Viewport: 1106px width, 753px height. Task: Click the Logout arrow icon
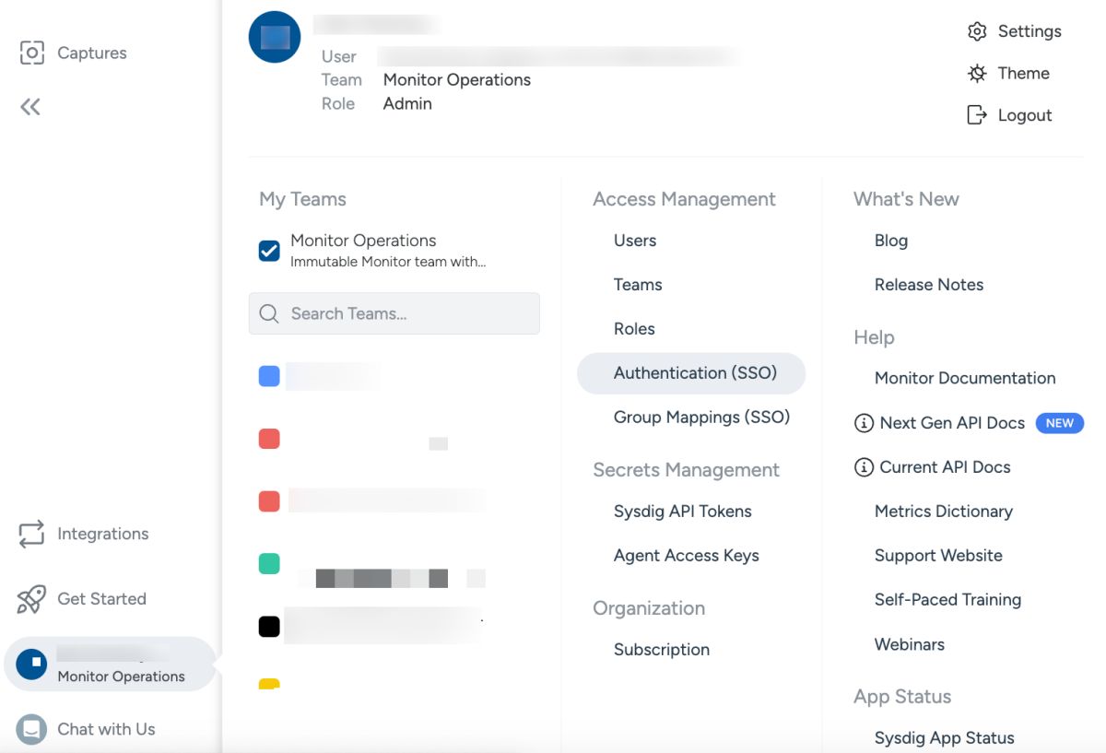(977, 115)
